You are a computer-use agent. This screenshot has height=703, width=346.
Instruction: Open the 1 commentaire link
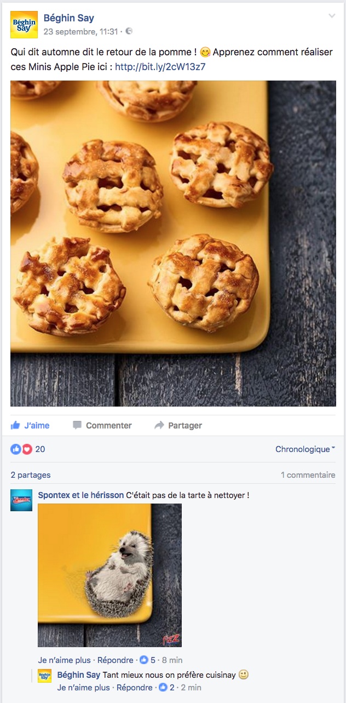point(308,475)
